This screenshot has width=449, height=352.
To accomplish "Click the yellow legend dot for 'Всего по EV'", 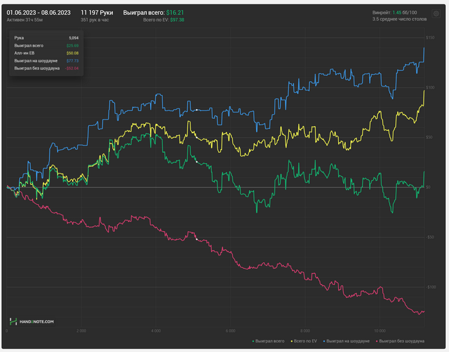I will pyautogui.click(x=291, y=341).
